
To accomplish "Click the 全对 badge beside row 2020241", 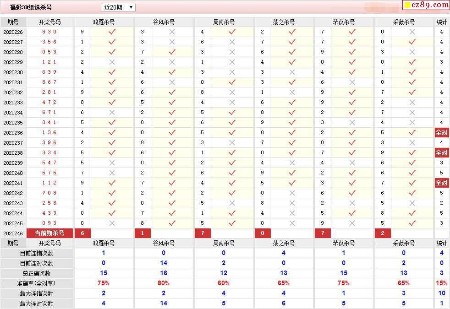I will 441,183.
